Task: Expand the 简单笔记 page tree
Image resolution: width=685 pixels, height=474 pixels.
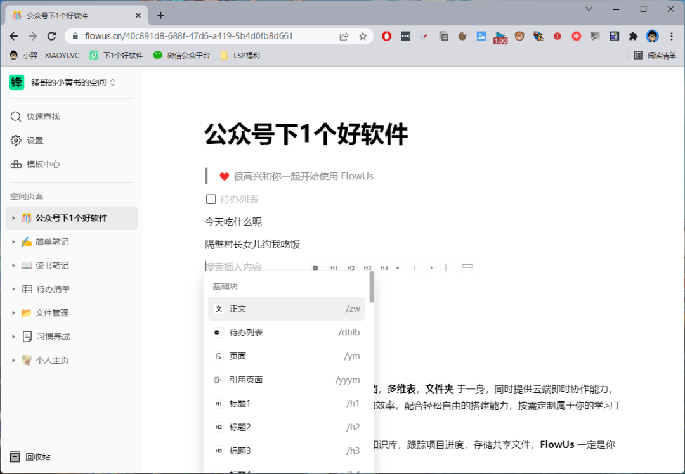Action: point(13,242)
